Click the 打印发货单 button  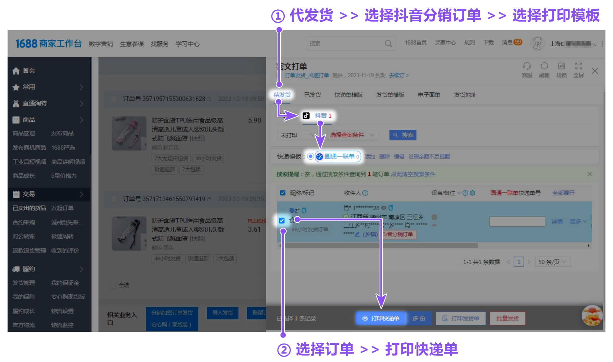(461, 319)
